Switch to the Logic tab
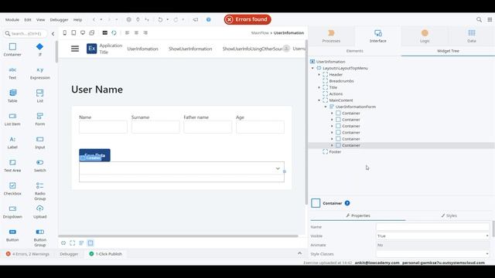 point(425,36)
